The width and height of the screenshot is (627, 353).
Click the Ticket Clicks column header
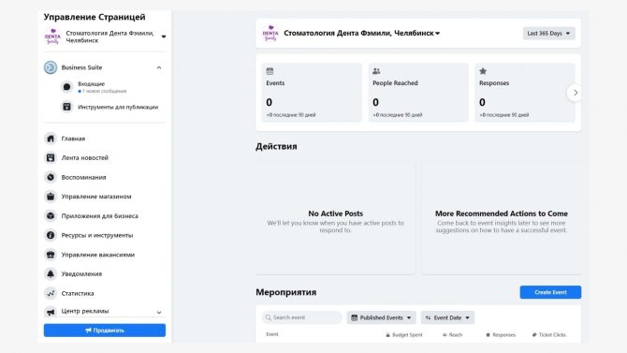coord(548,334)
